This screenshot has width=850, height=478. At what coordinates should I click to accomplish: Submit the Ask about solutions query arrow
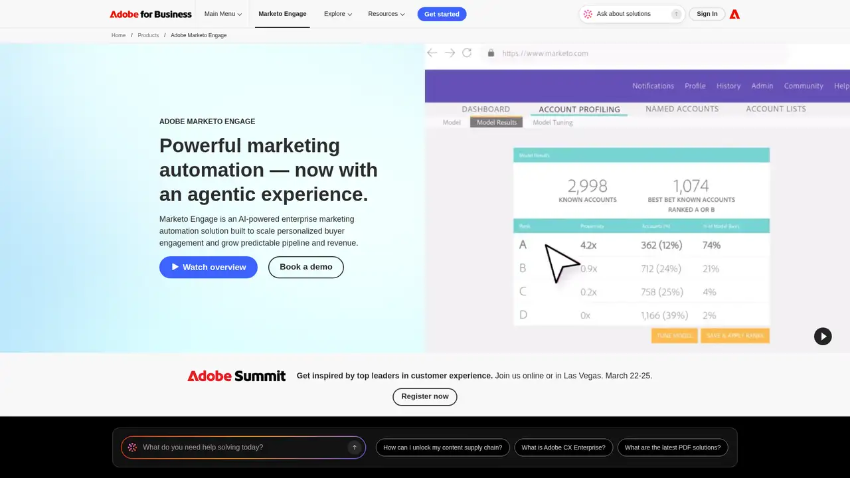click(676, 14)
